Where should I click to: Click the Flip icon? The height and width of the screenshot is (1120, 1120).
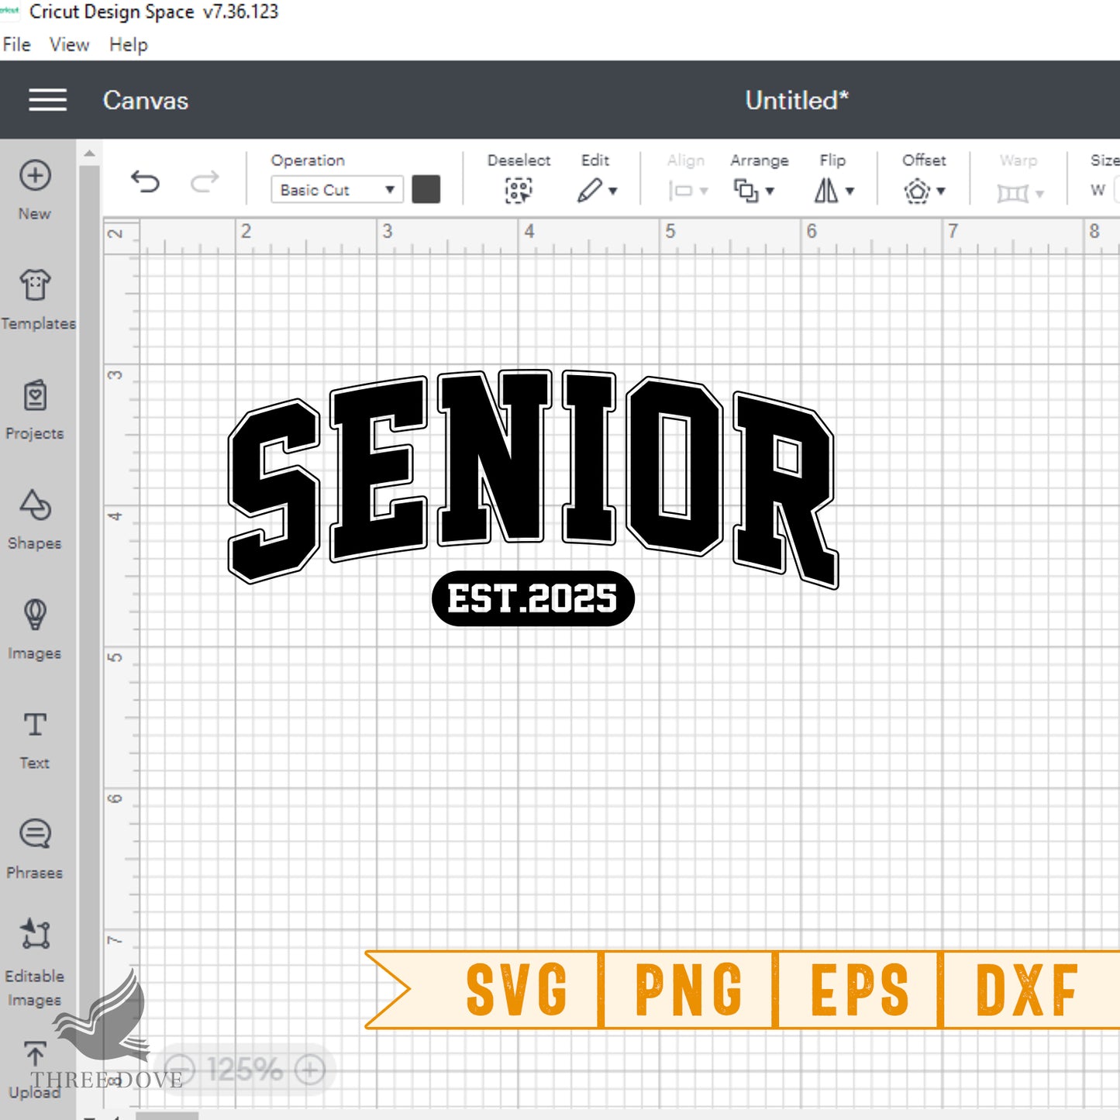[826, 191]
